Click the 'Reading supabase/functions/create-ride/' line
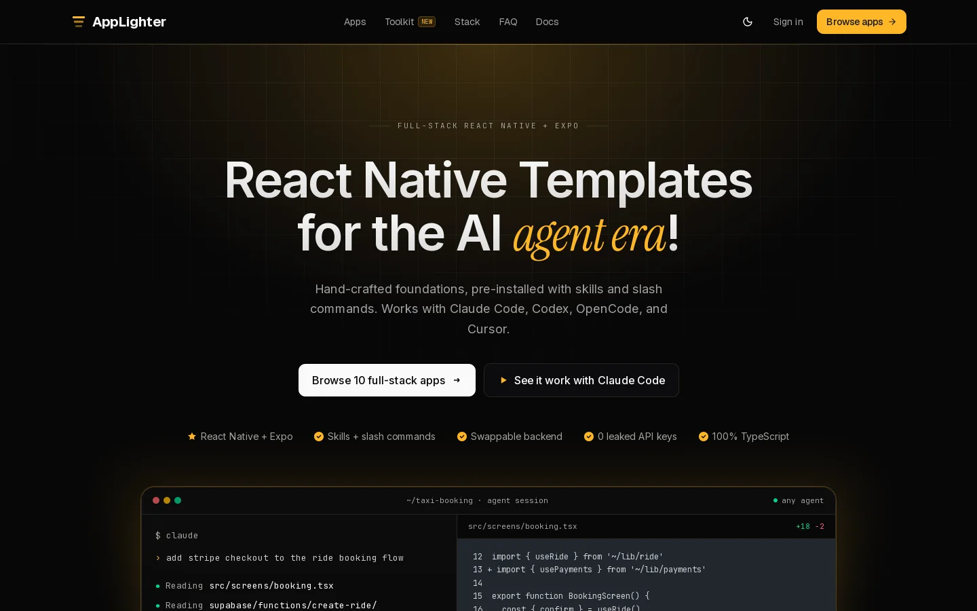Image resolution: width=977 pixels, height=611 pixels. point(271,605)
